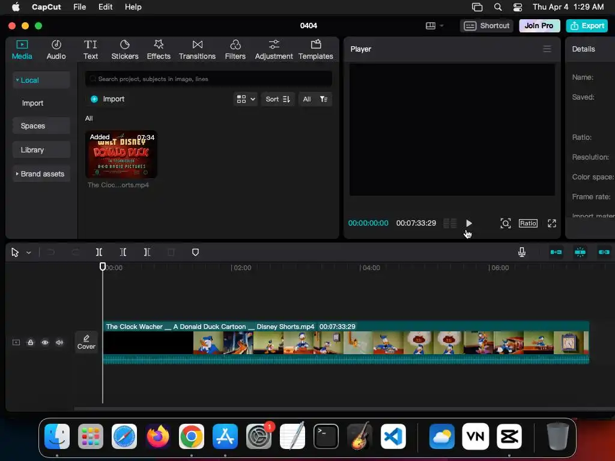615x461 pixels.
Task: Click the Join Pro button
Action: tap(539, 25)
